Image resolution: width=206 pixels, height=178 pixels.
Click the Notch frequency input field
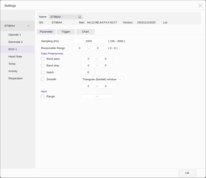pyautogui.click(x=88, y=72)
